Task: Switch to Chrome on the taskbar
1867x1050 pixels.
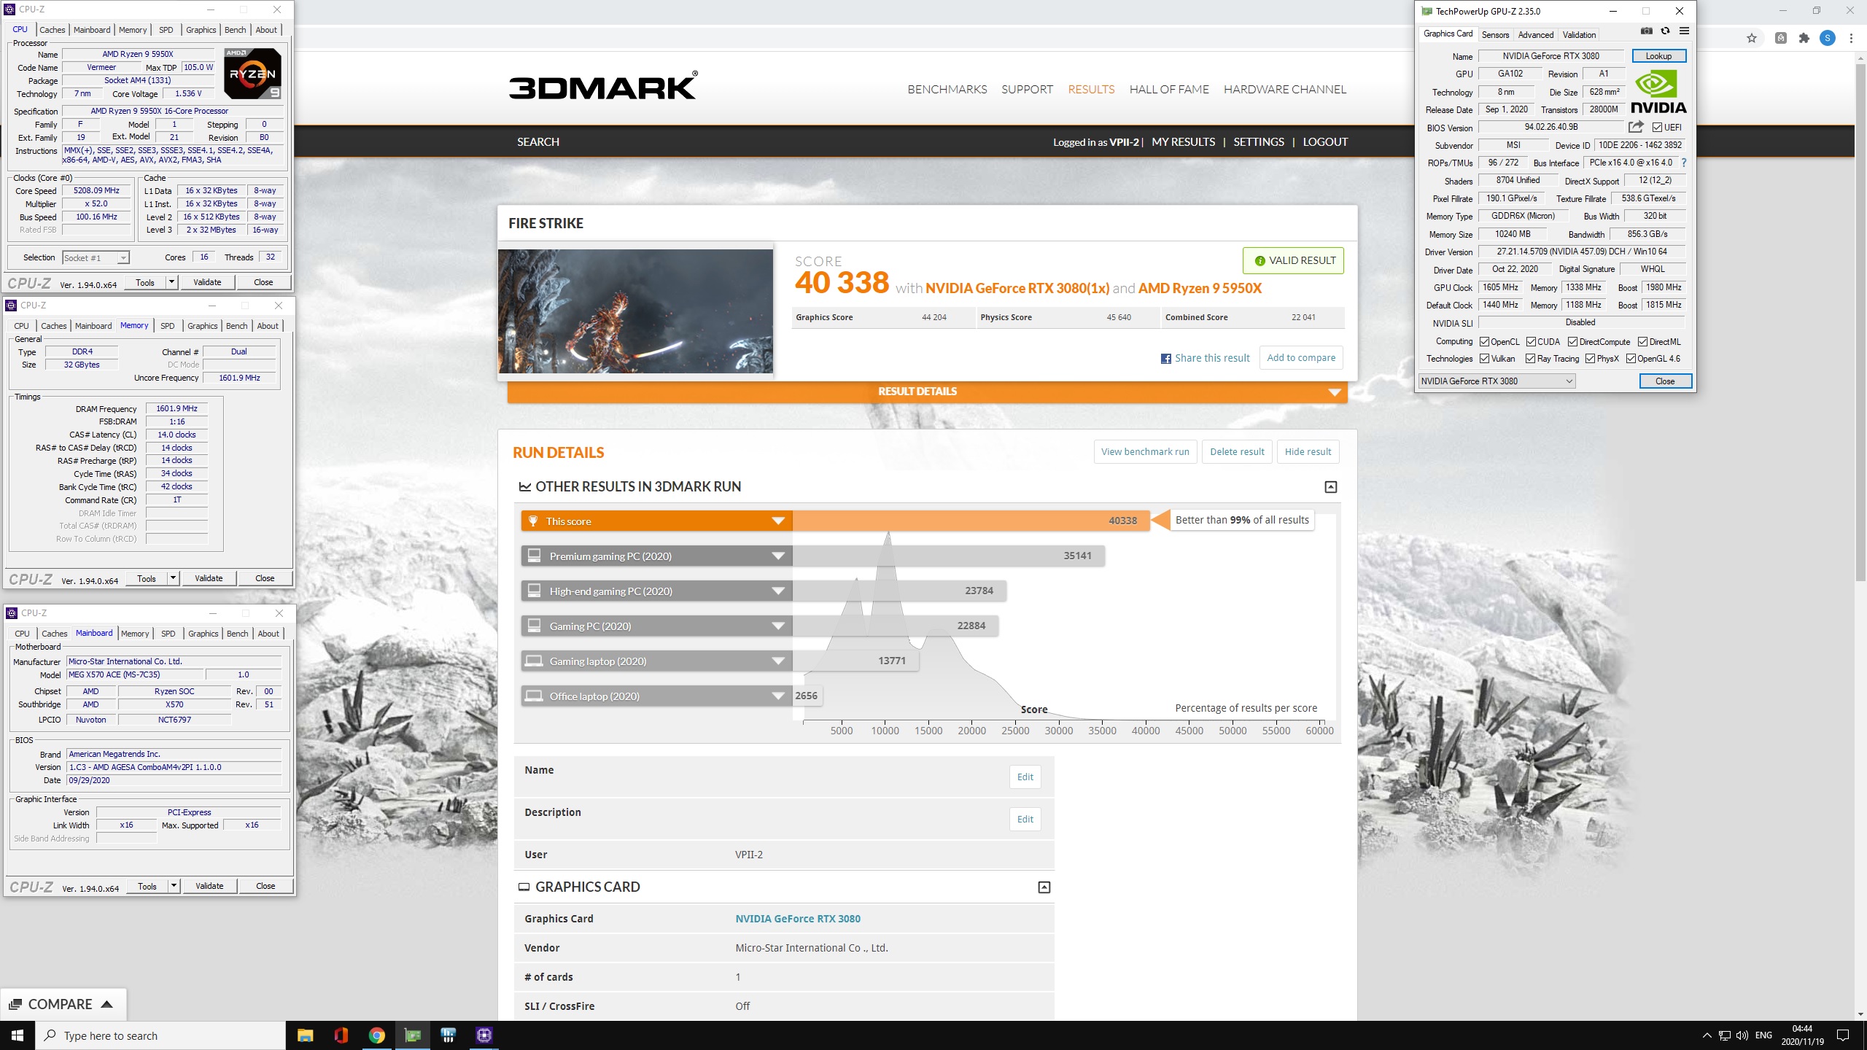Action: click(376, 1035)
